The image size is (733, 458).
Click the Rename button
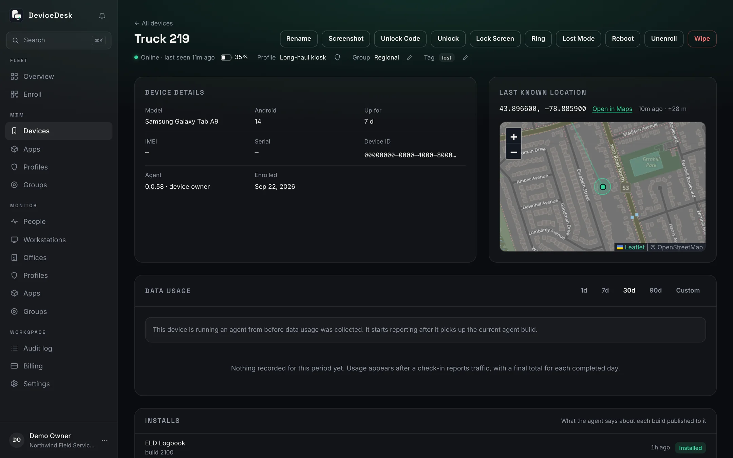299,39
